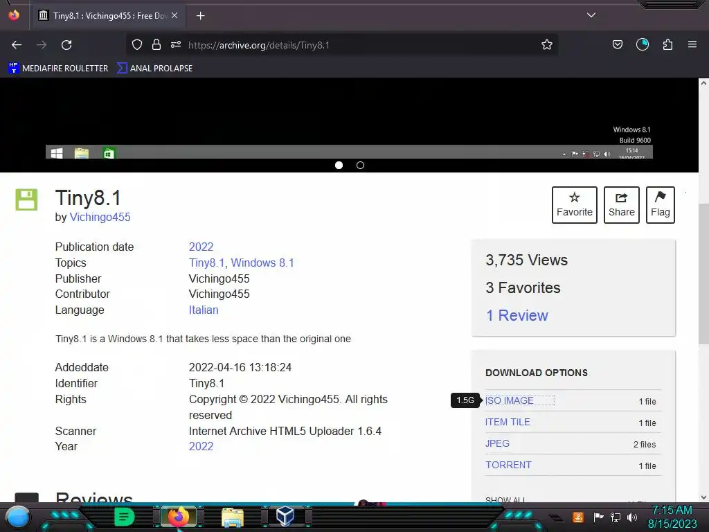709x532 pixels.
Task: Open the site permissions icon in the address bar
Action: coord(176,44)
